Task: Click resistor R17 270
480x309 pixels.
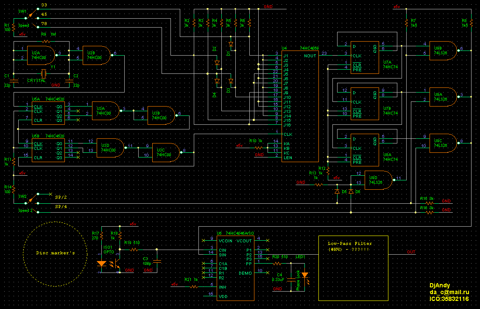Action: (101, 236)
